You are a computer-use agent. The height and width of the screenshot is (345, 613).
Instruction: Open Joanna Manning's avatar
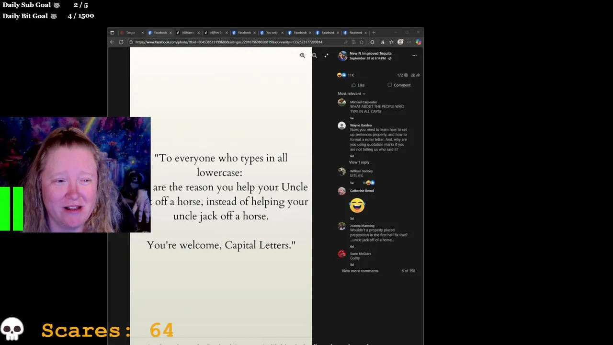tap(341, 226)
